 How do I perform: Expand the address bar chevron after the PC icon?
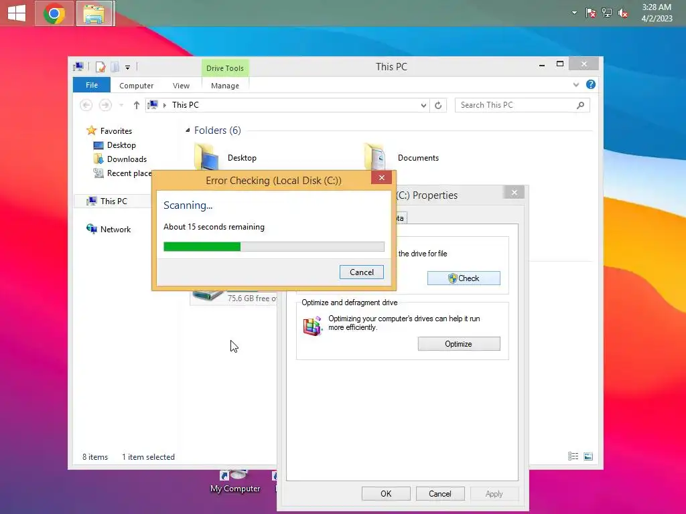pos(165,105)
